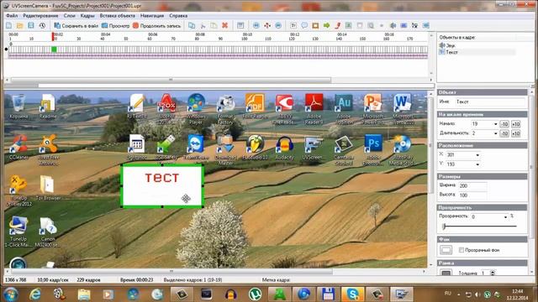Create a new project with toolbar icon
This screenshot has height=302, width=538.
[x=9, y=26]
